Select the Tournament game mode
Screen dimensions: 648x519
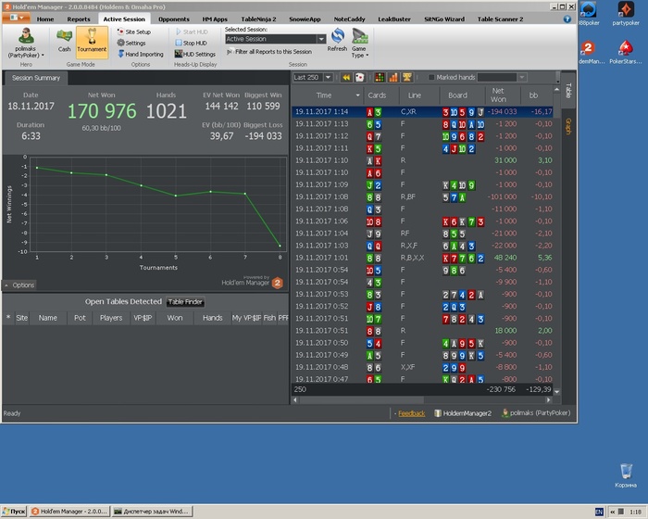point(92,41)
